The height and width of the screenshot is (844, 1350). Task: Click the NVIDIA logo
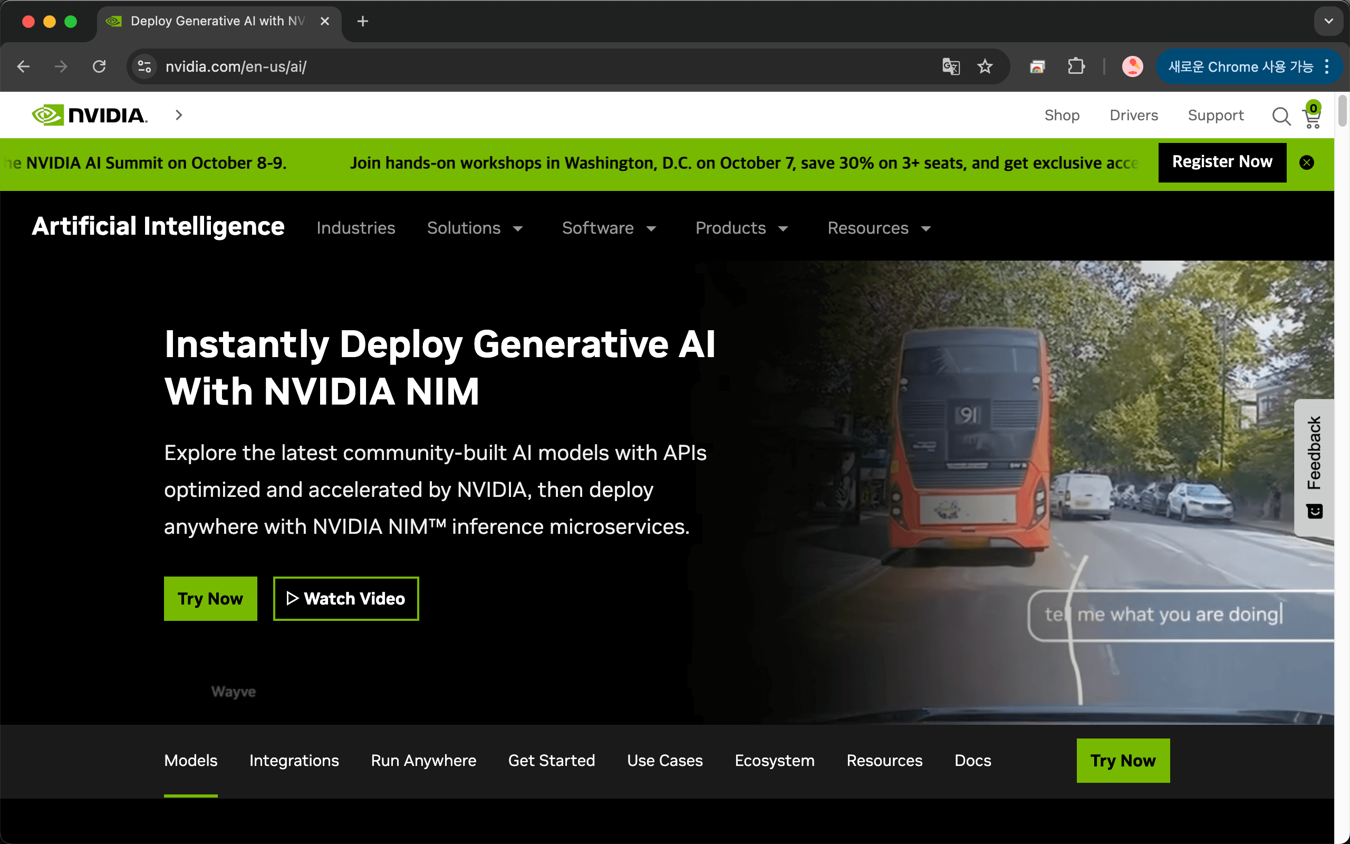pos(90,115)
